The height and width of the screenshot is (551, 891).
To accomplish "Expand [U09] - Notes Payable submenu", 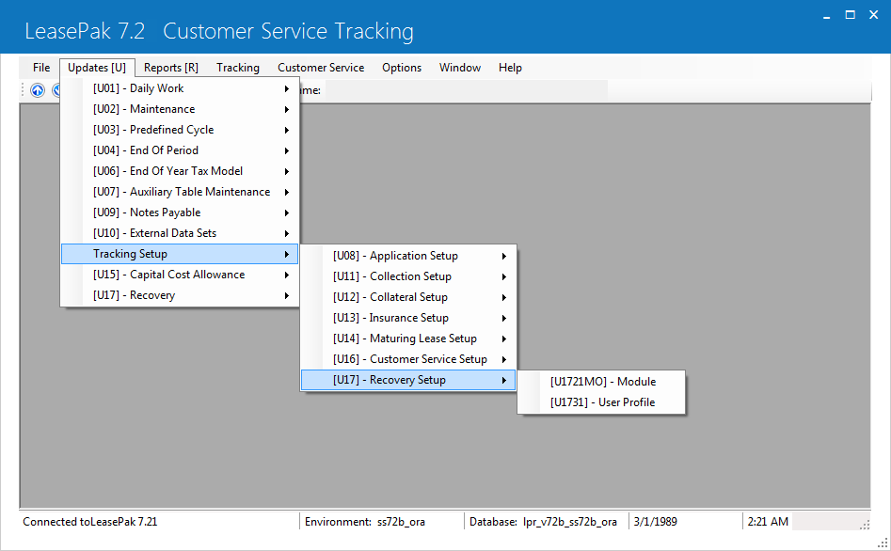I will pos(180,213).
